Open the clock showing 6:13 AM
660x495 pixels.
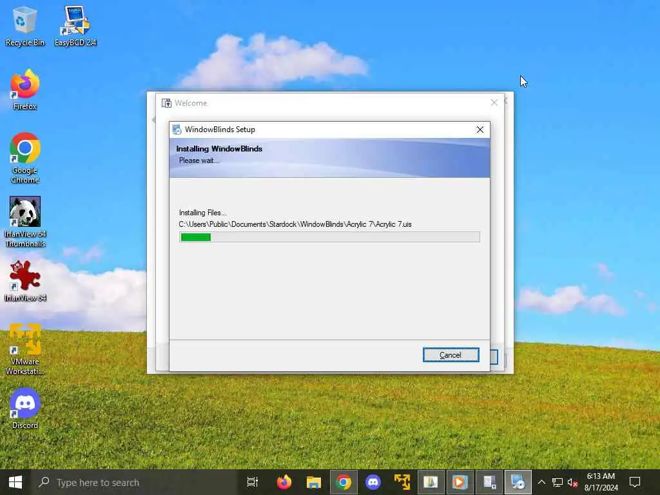[601, 482]
